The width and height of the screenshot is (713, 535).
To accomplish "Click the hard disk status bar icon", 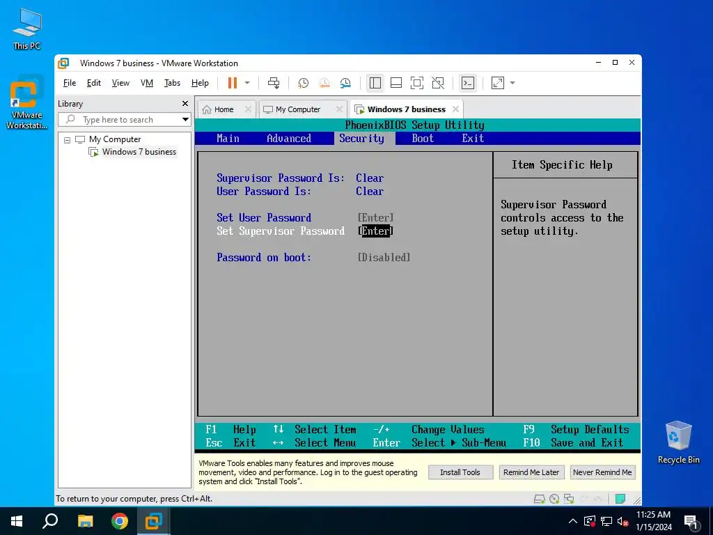I will [540, 499].
